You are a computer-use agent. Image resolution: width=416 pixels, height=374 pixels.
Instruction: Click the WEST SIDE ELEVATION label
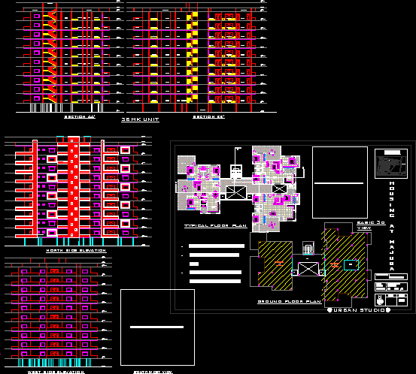tap(56, 372)
